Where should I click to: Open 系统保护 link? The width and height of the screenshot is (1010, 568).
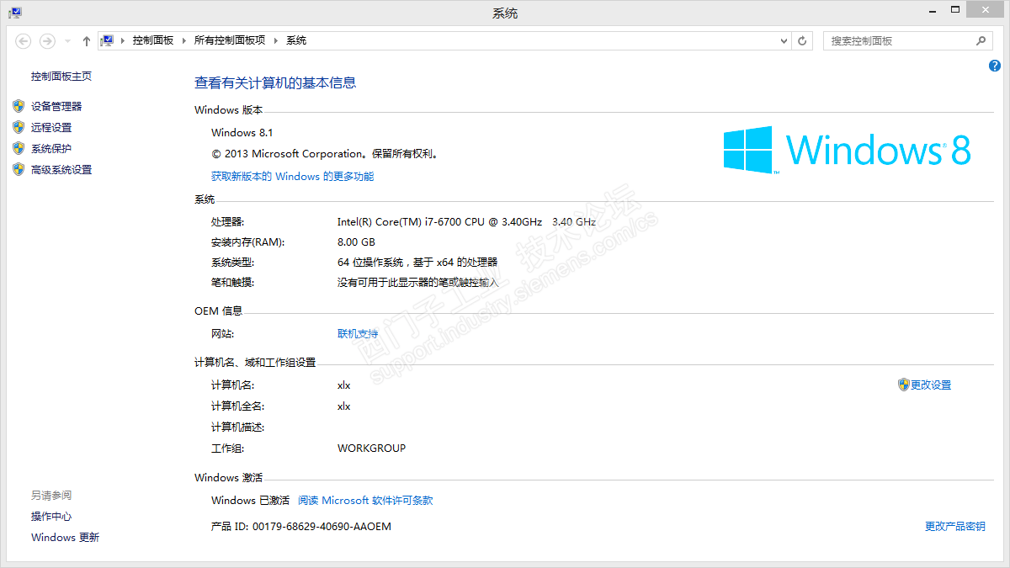click(51, 149)
